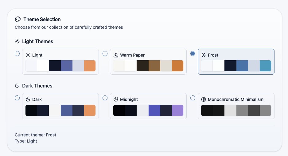This screenshot has width=288, height=156.
Task: Click the selected Frost radio button
Action: (x=193, y=54)
